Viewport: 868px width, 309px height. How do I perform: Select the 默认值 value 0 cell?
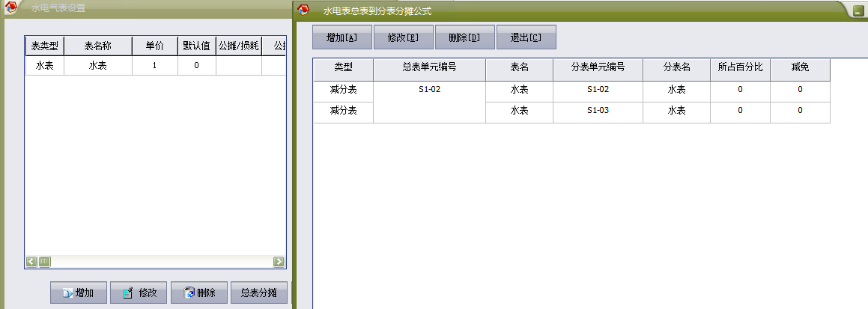[196, 66]
